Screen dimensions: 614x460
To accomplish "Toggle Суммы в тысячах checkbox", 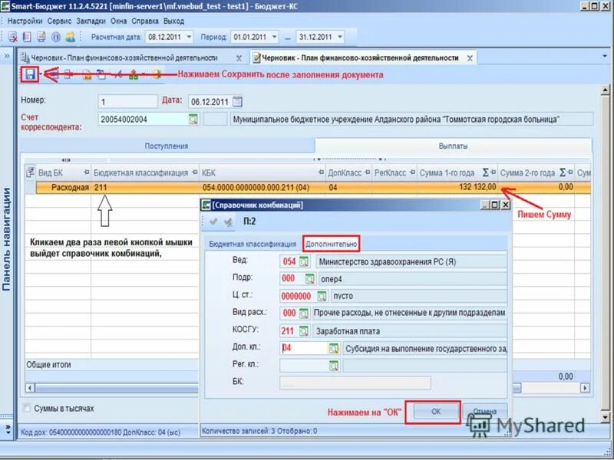I will [x=27, y=409].
